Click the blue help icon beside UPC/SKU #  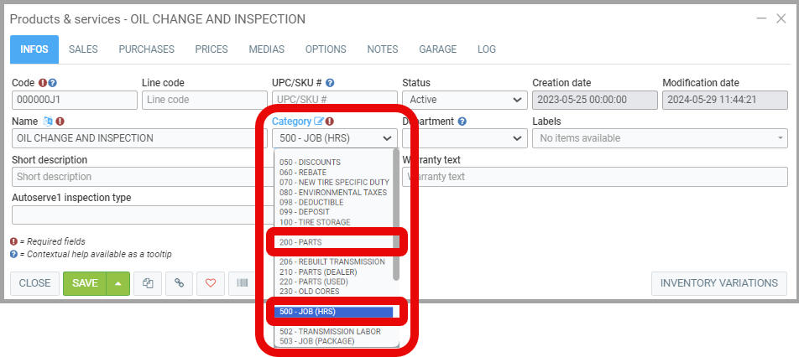click(330, 83)
